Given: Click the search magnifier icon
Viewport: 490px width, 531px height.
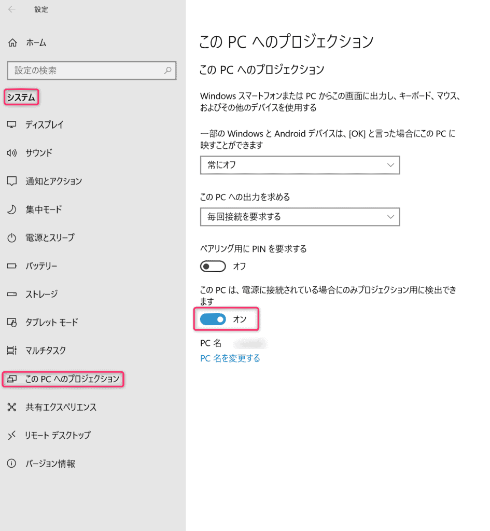Looking at the screenshot, I should point(167,70).
